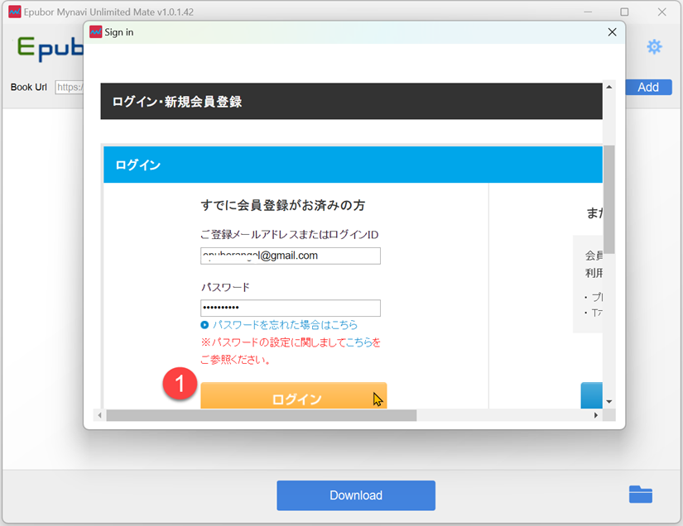683x526 pixels.
Task: Focus the password input field
Action: 291,308
